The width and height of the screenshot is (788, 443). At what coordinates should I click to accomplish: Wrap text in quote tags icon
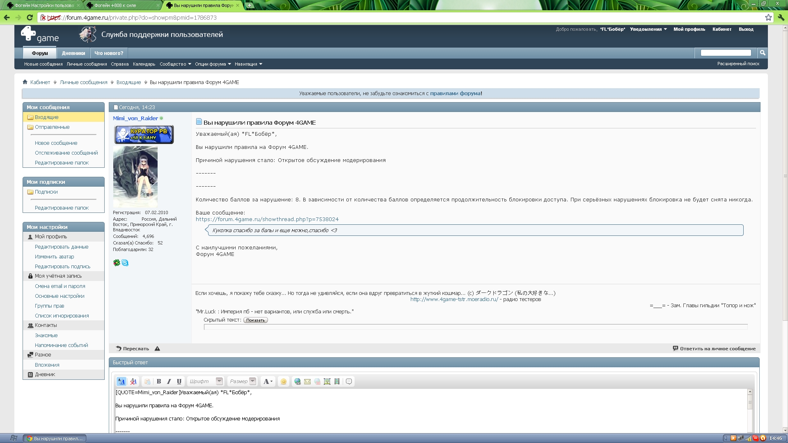click(349, 381)
